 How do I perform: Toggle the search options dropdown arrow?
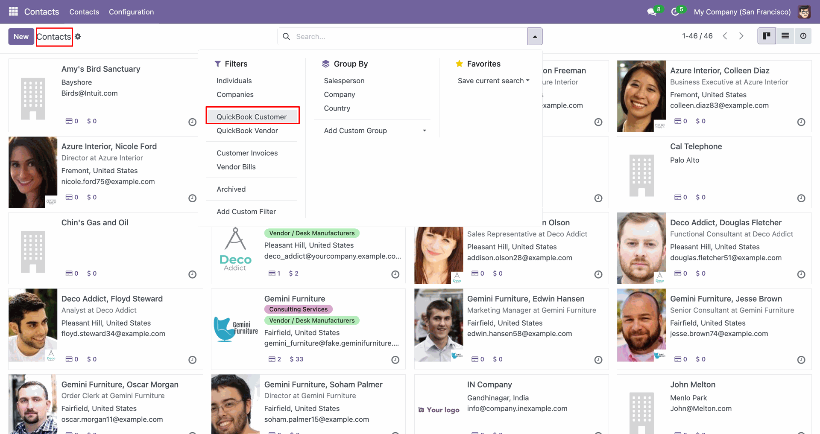tap(535, 37)
